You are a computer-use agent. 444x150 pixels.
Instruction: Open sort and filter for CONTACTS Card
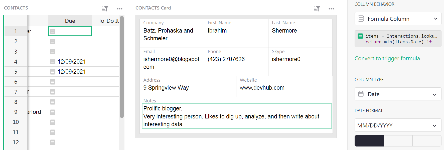[x=317, y=9]
